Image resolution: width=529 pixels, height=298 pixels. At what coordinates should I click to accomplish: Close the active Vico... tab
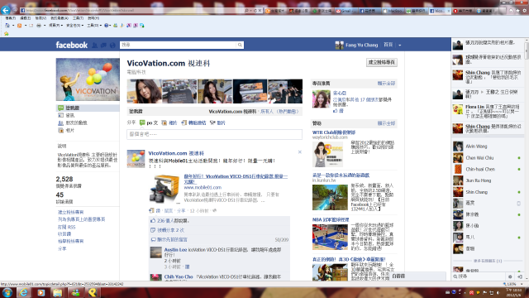coord(448,11)
